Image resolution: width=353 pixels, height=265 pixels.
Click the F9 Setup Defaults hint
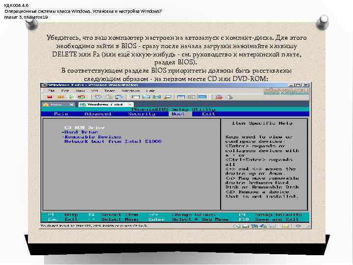point(270,215)
